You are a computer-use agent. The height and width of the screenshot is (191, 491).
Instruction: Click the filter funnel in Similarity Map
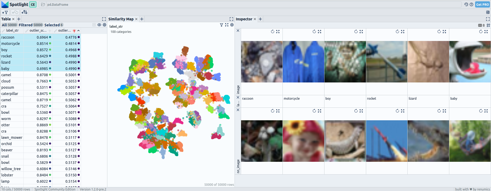[221, 25]
